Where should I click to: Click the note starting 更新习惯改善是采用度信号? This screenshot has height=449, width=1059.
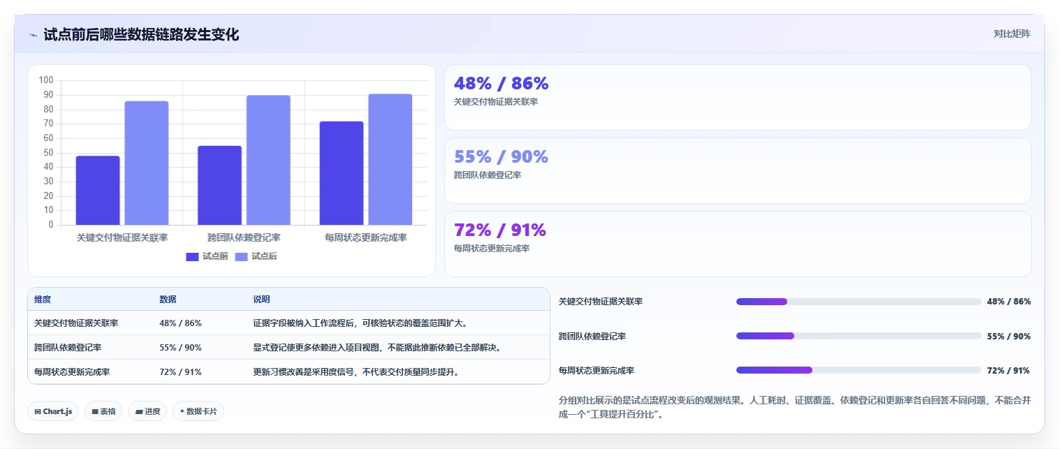pyautogui.click(x=356, y=371)
